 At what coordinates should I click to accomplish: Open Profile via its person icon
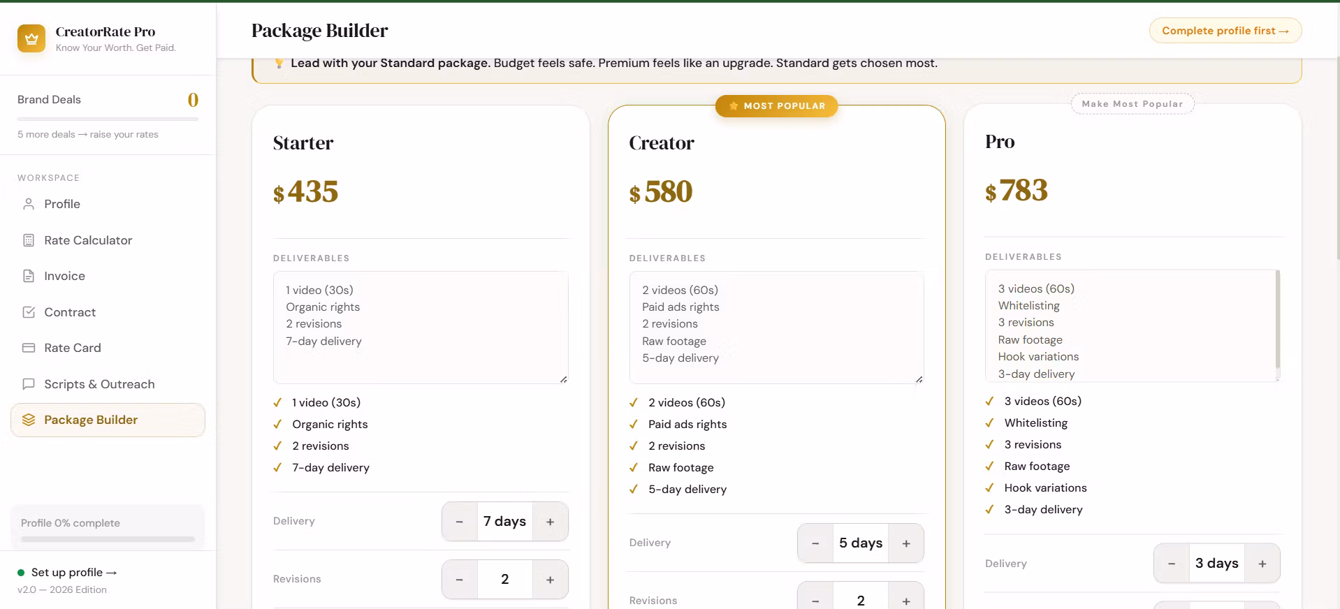(29, 204)
